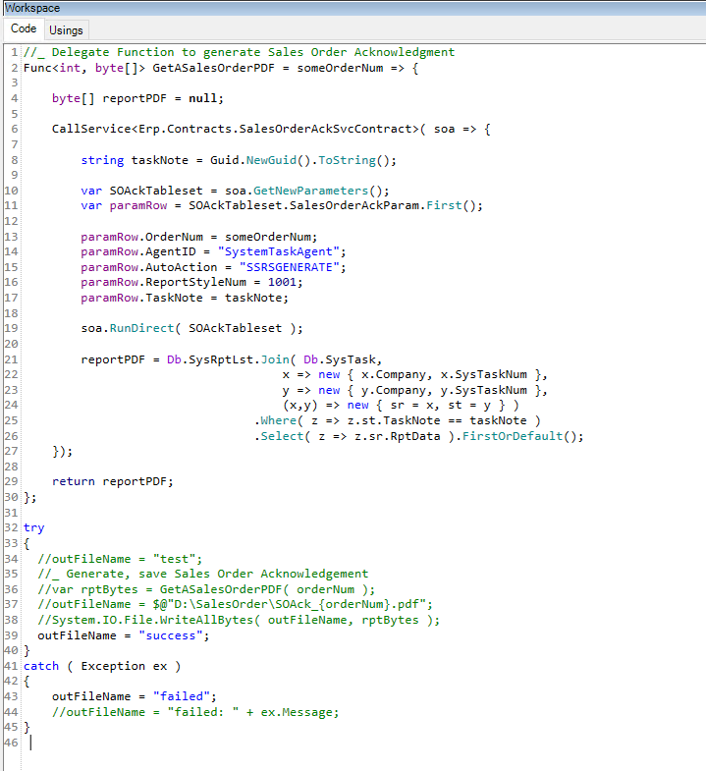The height and width of the screenshot is (771, 706).
Task: Click 'GetASalesOrderPDF' in the Func declaration line
Action: point(213,68)
